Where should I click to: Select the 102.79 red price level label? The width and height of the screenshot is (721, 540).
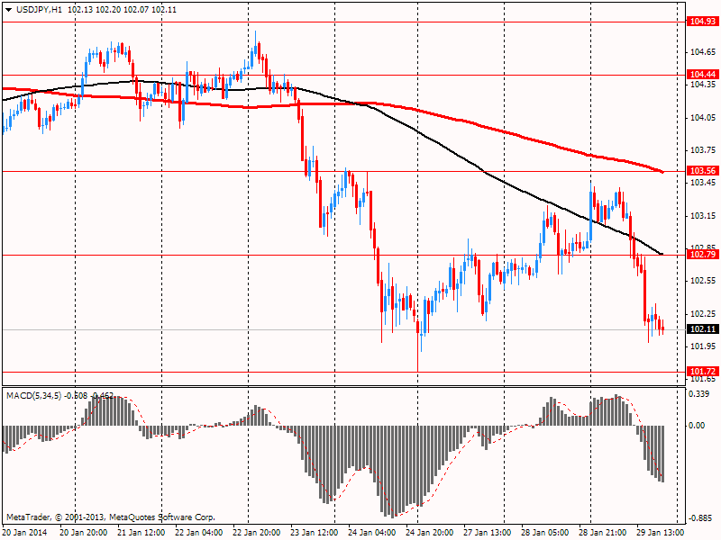coord(703,255)
